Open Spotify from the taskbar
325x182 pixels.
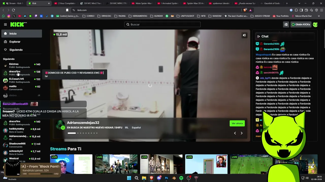click(x=181, y=178)
